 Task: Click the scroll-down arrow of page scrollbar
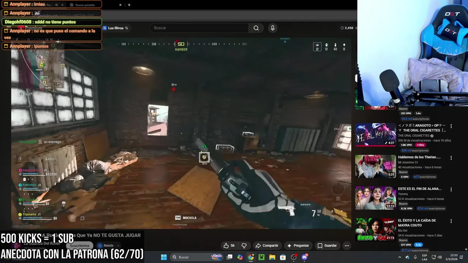click(x=466, y=249)
